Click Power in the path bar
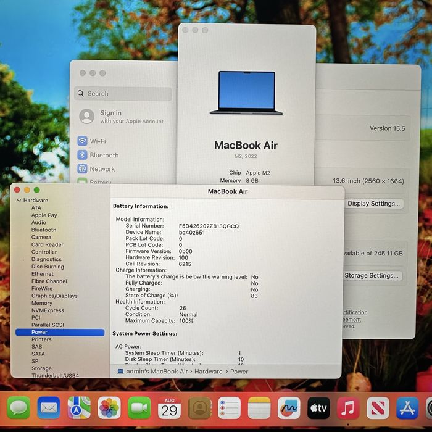 pos(239,372)
